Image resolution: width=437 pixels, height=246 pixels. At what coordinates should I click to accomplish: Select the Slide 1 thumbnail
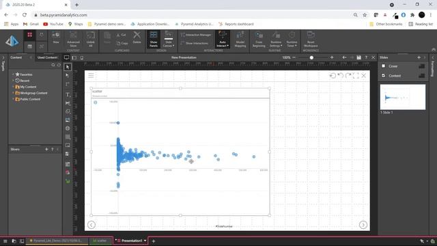click(x=403, y=97)
